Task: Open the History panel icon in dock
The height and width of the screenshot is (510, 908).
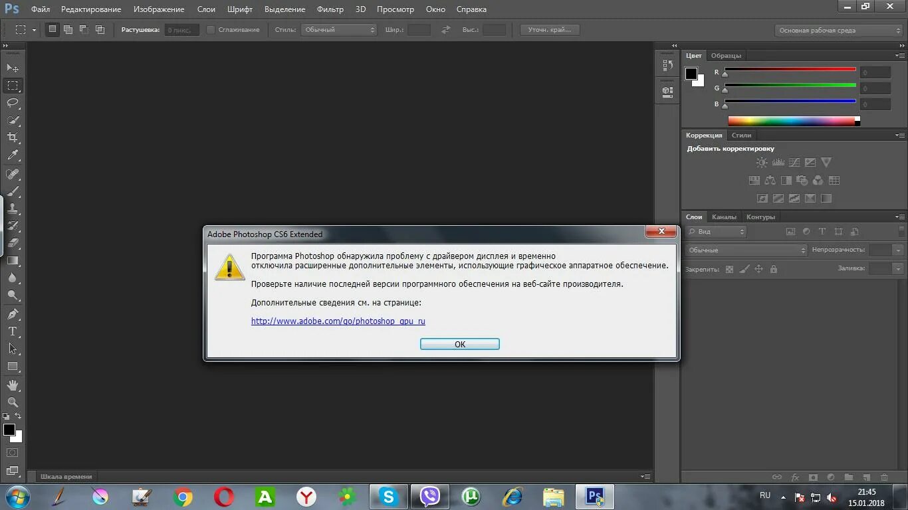Action: 667,65
